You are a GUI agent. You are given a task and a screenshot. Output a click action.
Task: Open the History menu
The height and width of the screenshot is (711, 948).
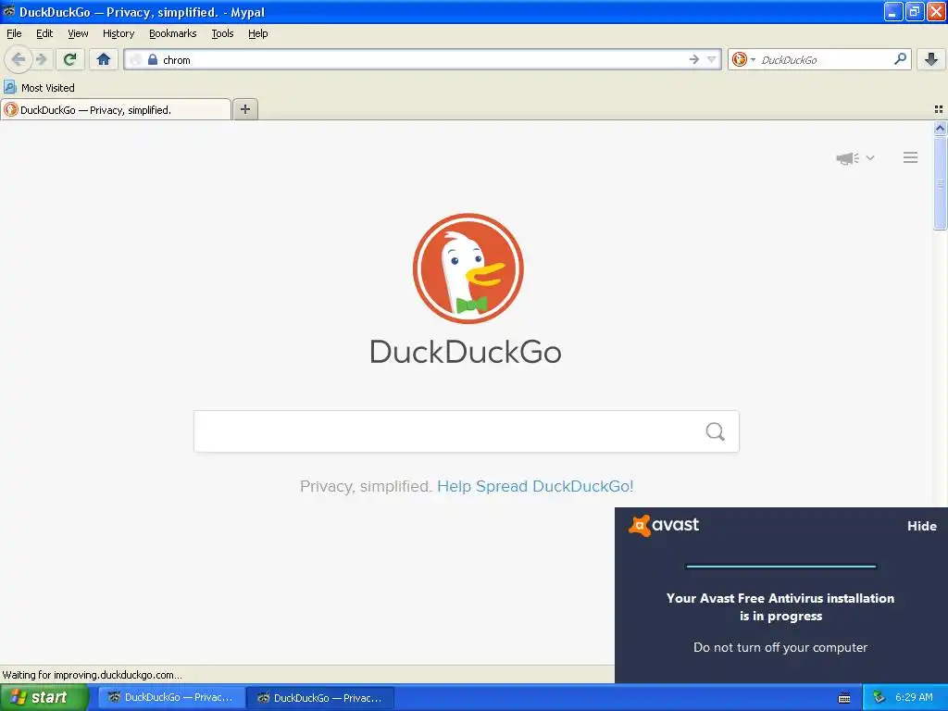[118, 33]
